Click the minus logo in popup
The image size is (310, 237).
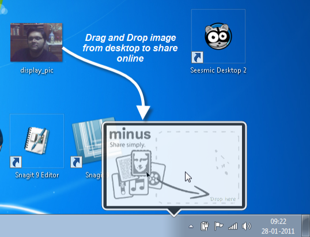click(130, 134)
